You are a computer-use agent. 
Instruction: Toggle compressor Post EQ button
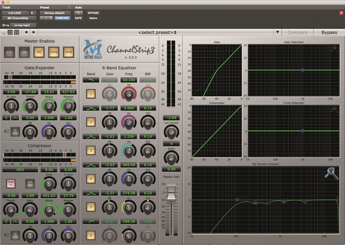[11, 183]
